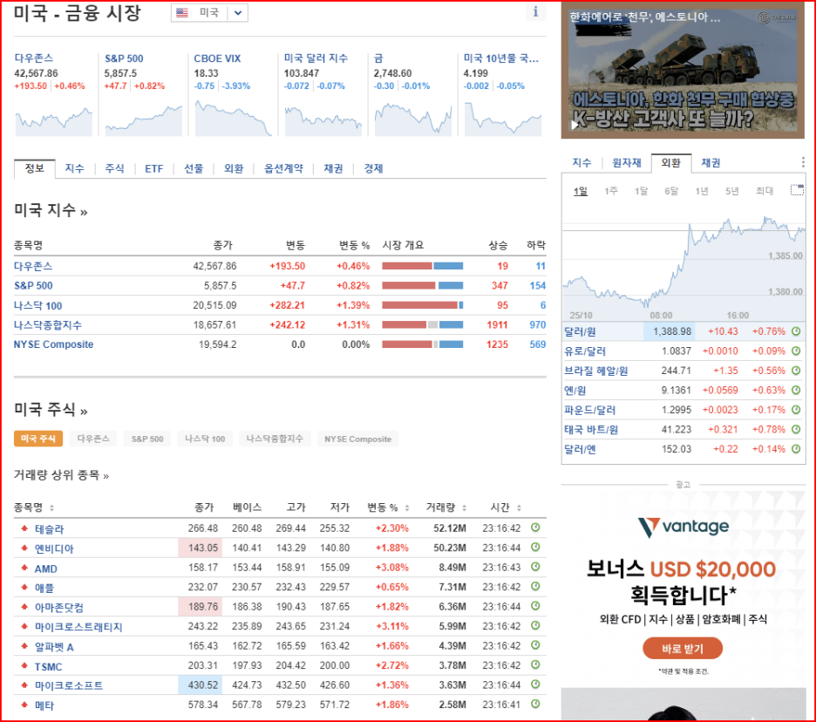Image resolution: width=816 pixels, height=722 pixels.
Task: Click clock icon in 태국 바트/원 row
Action: [x=796, y=430]
